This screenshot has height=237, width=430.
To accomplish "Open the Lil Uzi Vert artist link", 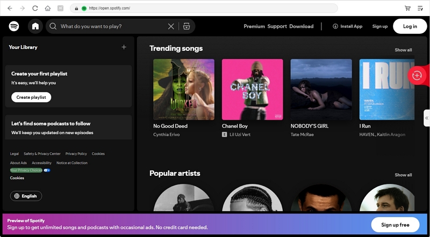I will 240,135.
